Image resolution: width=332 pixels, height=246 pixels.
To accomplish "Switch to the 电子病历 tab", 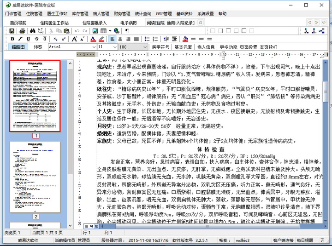I will click(129, 23).
